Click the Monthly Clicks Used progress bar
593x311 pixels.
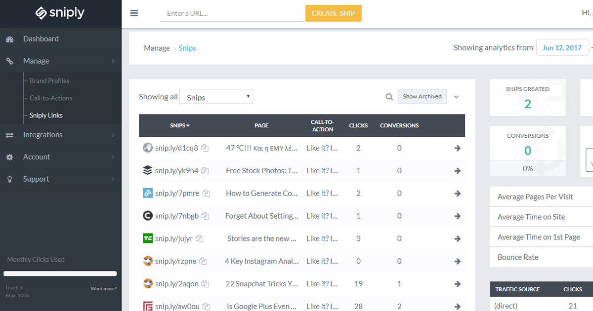click(x=60, y=273)
